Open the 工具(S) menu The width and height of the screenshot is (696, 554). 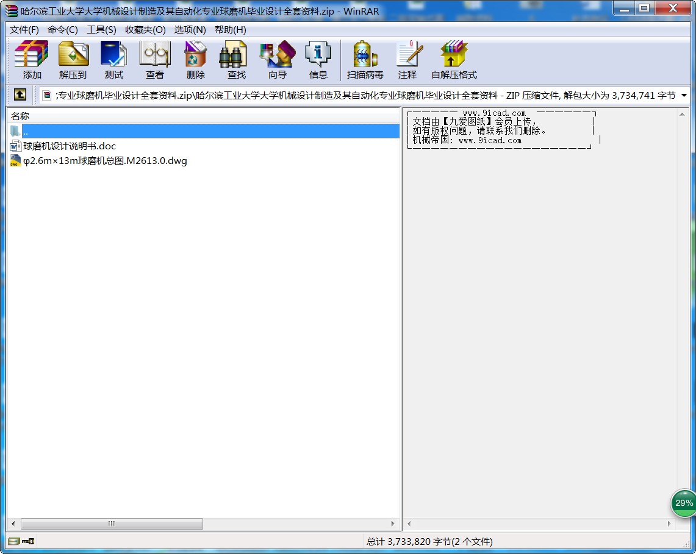[101, 30]
